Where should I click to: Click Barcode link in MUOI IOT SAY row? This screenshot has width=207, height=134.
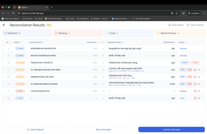183,56
